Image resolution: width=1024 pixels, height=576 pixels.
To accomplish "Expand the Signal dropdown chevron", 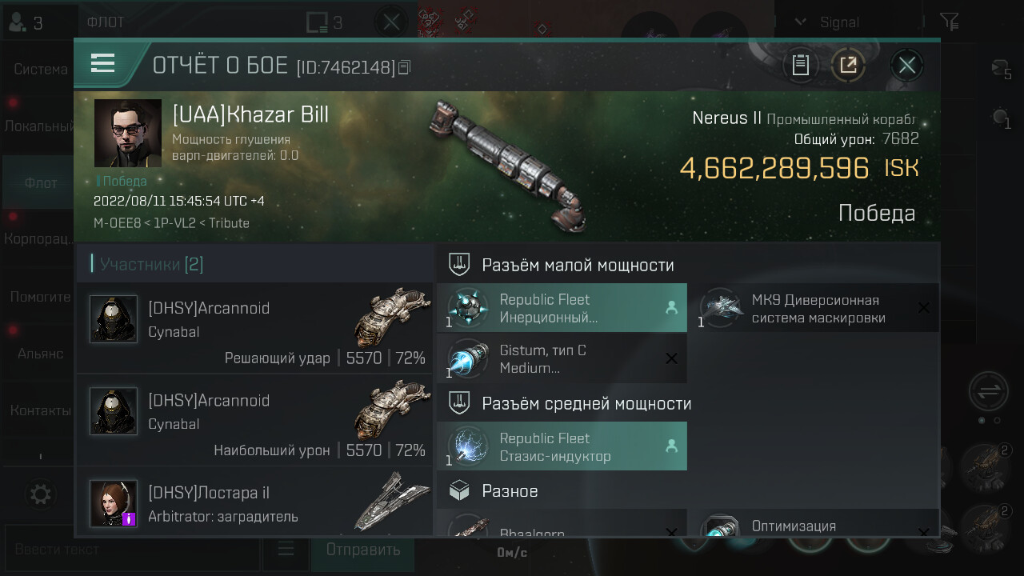I will 800,22.
